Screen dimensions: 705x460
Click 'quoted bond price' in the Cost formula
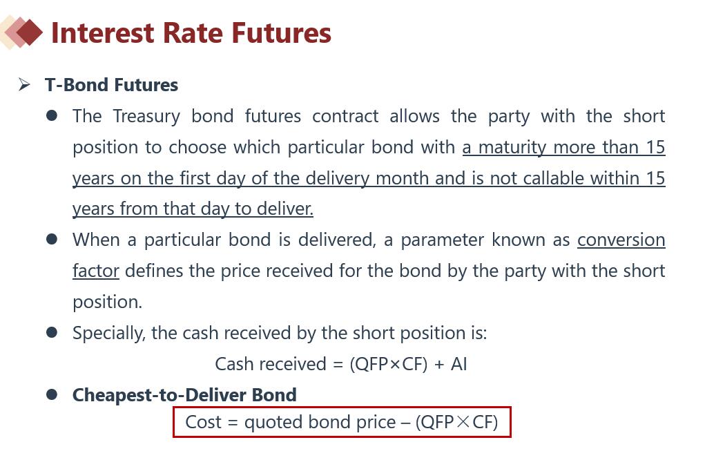coord(320,422)
